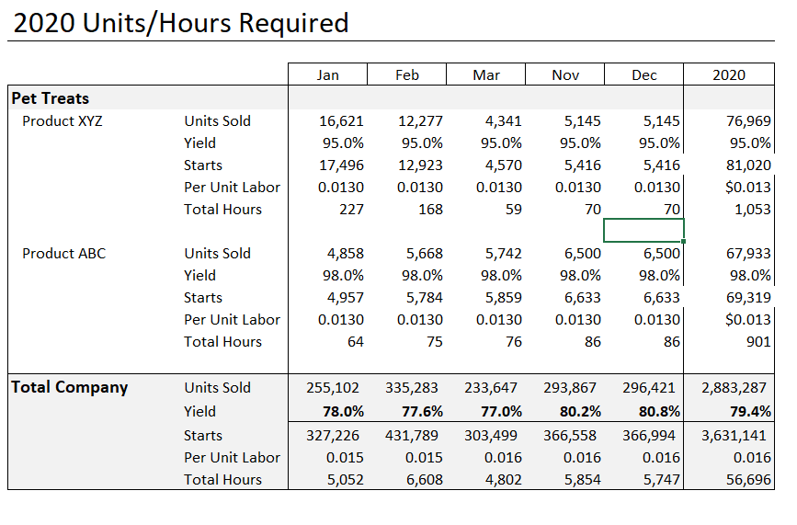797x525 pixels.
Task: Click Product XYZ 2020 Total Hours 1,053
Action: (752, 210)
